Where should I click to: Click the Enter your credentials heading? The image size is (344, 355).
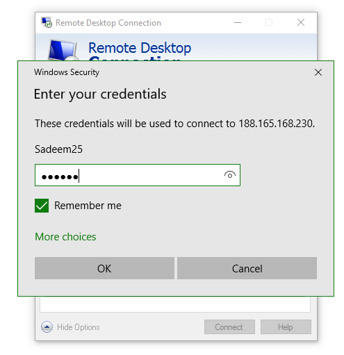(100, 94)
